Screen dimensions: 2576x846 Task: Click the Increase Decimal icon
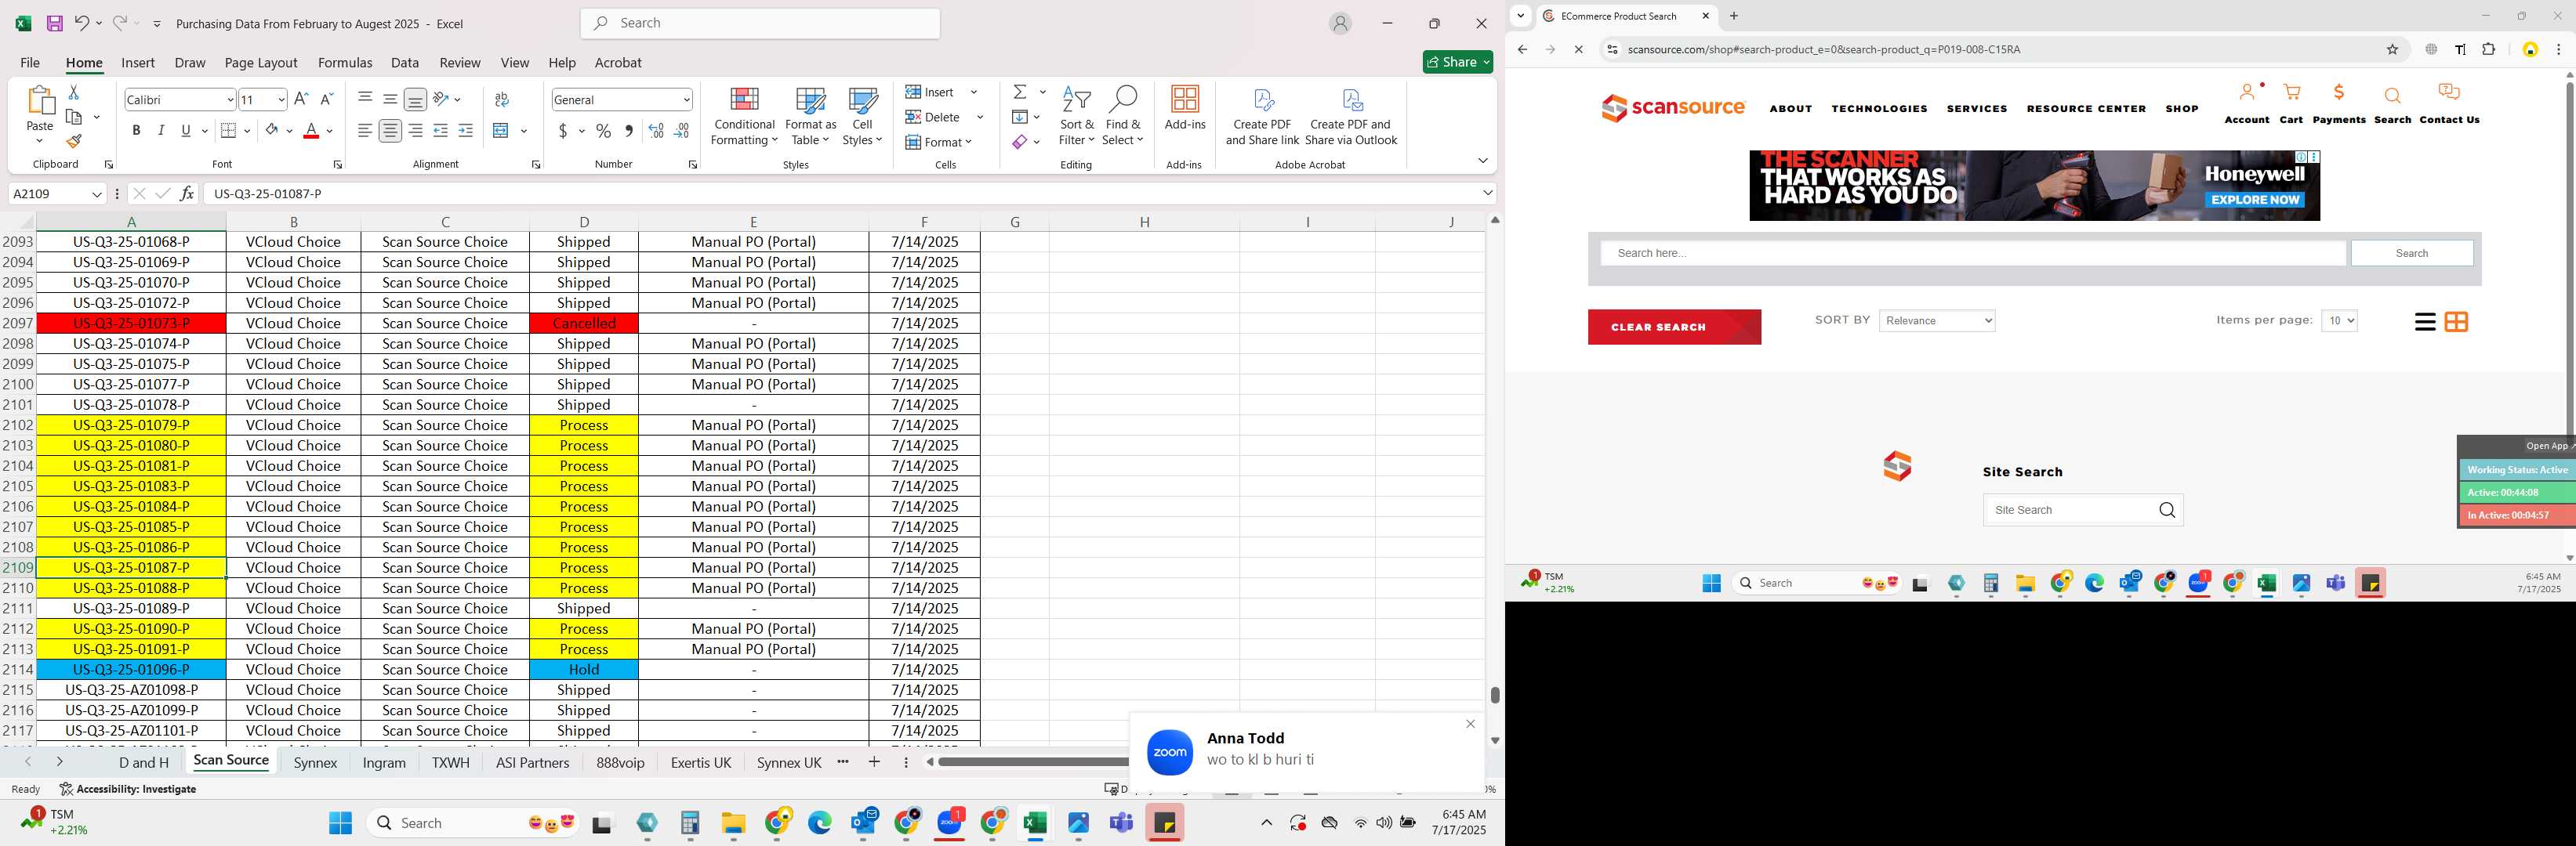(x=656, y=131)
